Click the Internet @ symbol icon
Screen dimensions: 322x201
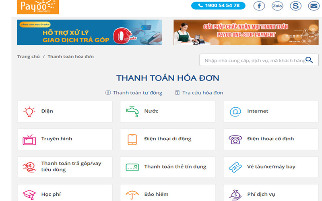click(x=235, y=111)
